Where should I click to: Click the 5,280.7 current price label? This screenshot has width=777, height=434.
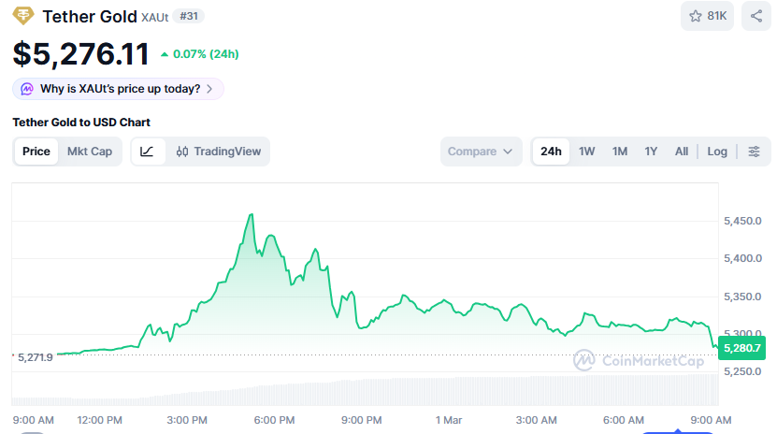tap(741, 348)
